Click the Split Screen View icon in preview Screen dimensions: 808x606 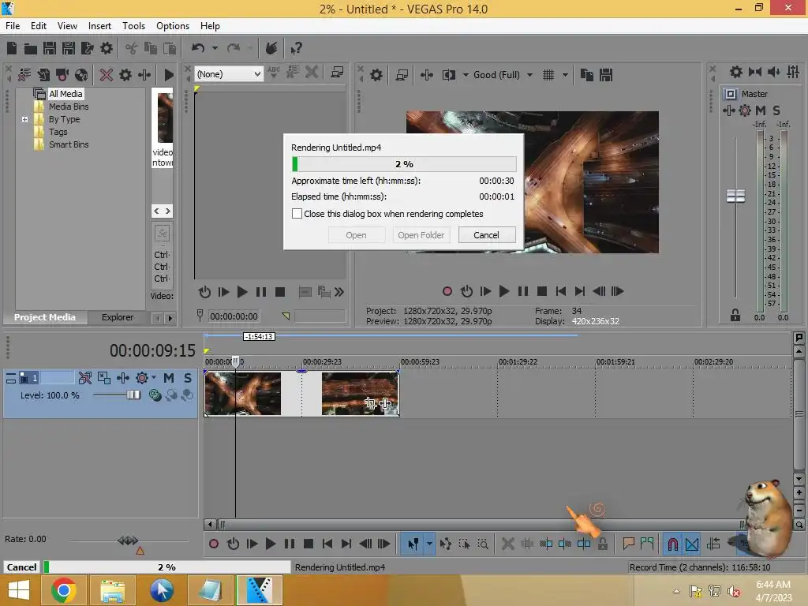click(x=449, y=75)
